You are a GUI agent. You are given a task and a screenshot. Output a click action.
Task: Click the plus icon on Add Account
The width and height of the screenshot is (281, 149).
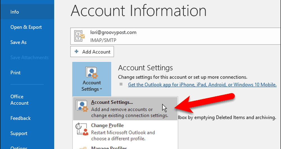[76, 52]
